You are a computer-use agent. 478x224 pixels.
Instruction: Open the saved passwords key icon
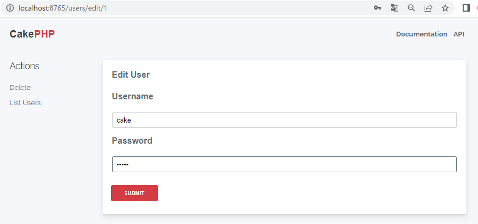pyautogui.click(x=378, y=8)
